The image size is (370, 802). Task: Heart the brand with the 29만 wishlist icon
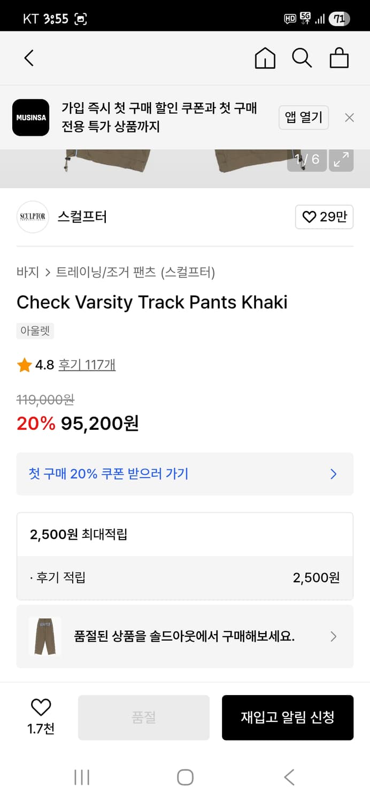point(324,217)
